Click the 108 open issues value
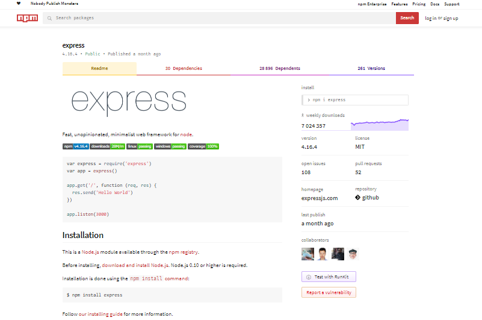This screenshot has width=482, height=320. pos(306,172)
